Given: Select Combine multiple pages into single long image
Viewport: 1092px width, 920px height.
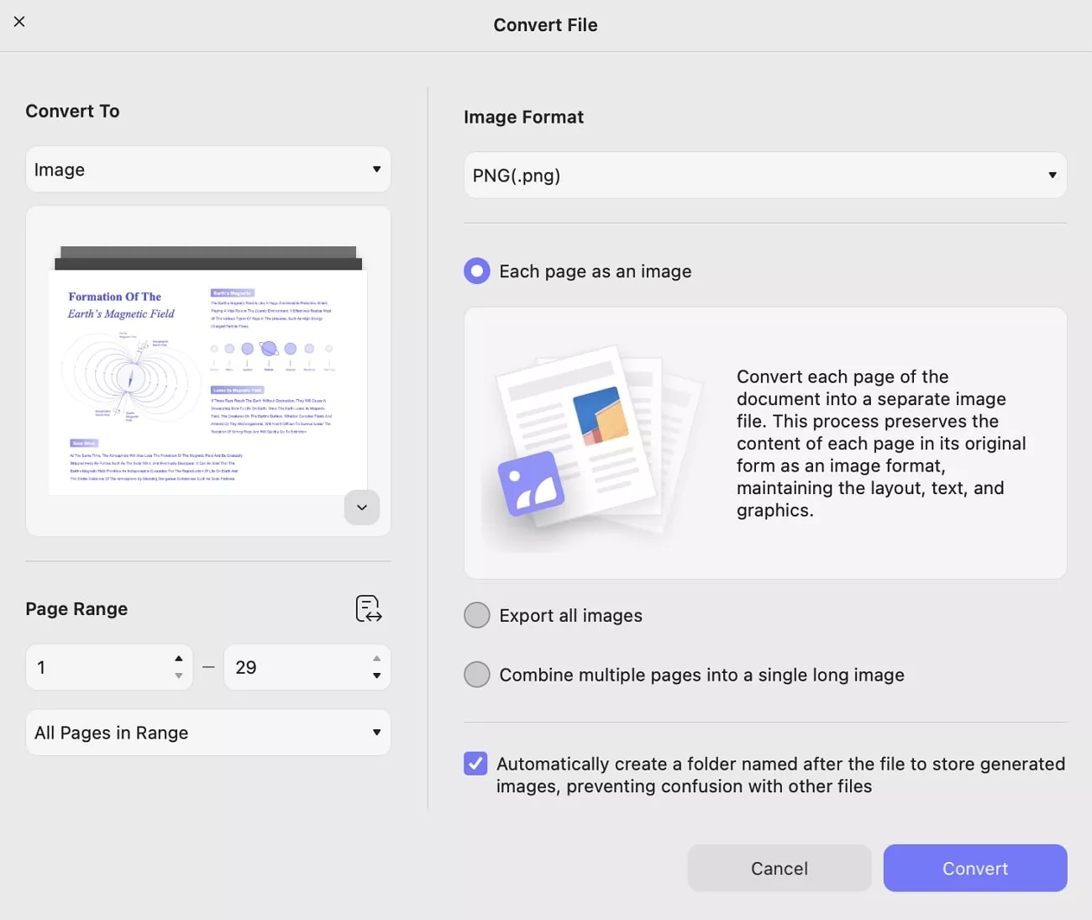Looking at the screenshot, I should click(476, 674).
